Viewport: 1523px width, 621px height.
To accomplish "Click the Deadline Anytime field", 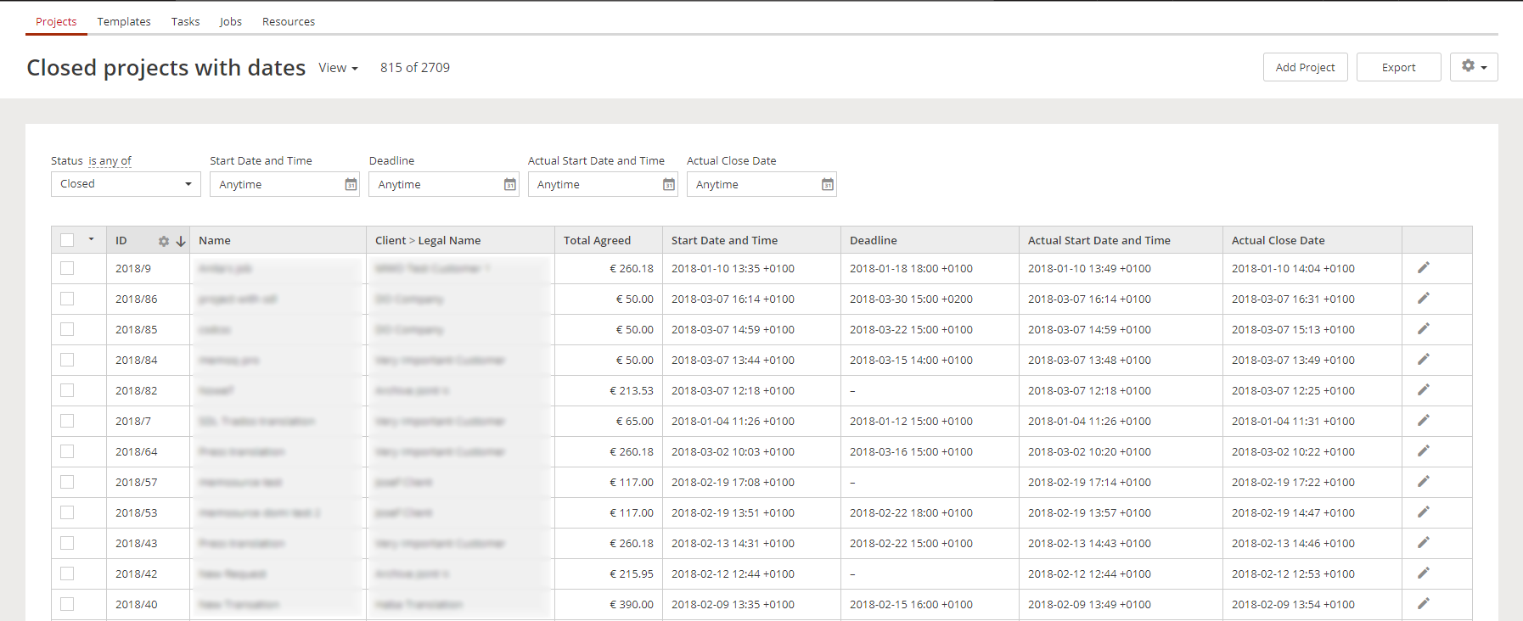I will [x=444, y=184].
